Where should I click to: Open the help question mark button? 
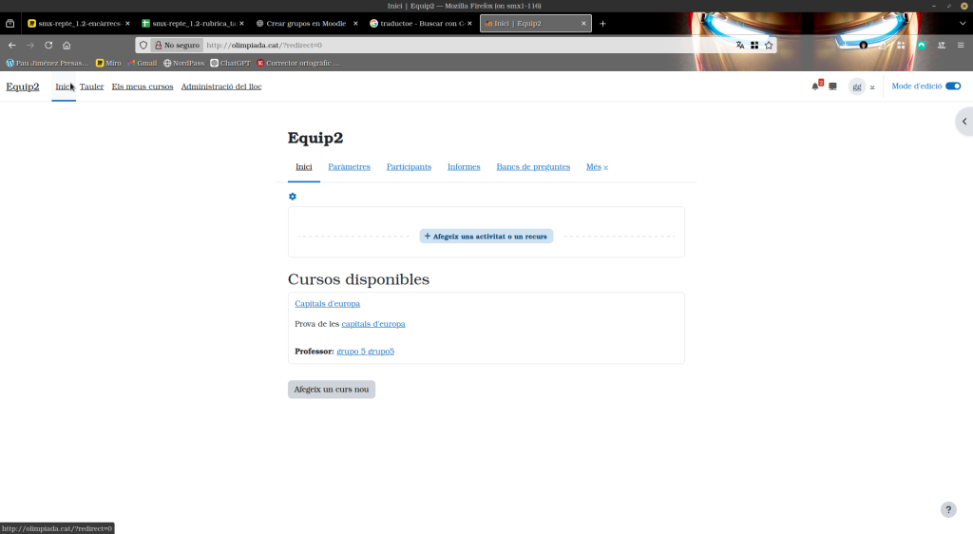pyautogui.click(x=948, y=510)
